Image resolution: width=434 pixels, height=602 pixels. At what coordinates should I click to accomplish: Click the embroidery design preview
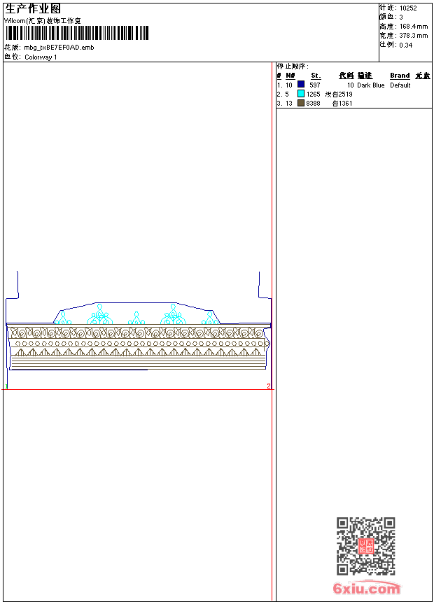point(139,330)
